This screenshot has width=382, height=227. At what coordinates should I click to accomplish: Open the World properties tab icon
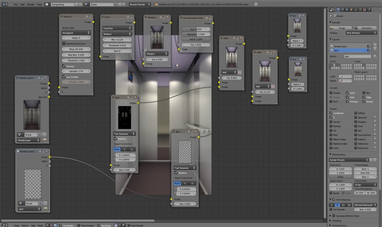(x=347, y=10)
